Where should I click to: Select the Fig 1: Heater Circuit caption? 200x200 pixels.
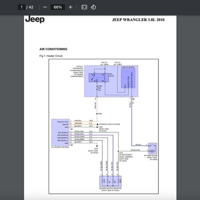pos(51,56)
